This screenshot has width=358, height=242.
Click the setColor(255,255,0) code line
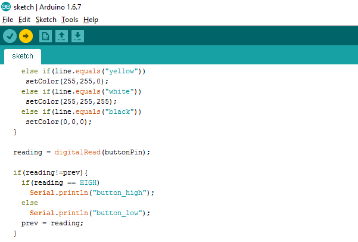click(x=67, y=81)
